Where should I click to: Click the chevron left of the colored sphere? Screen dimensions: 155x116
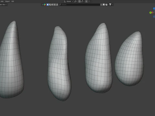click(x=43, y=5)
